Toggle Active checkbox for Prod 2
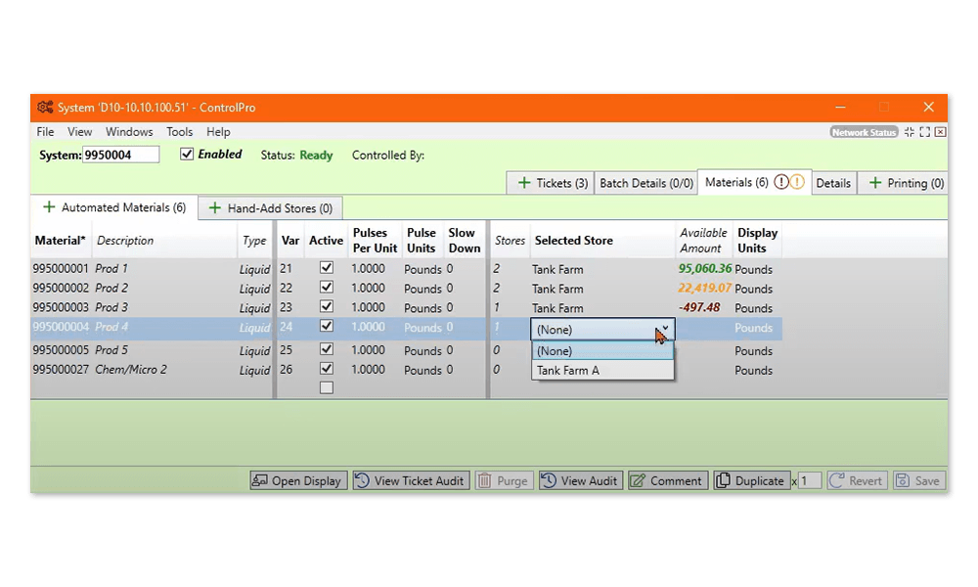 click(x=327, y=287)
